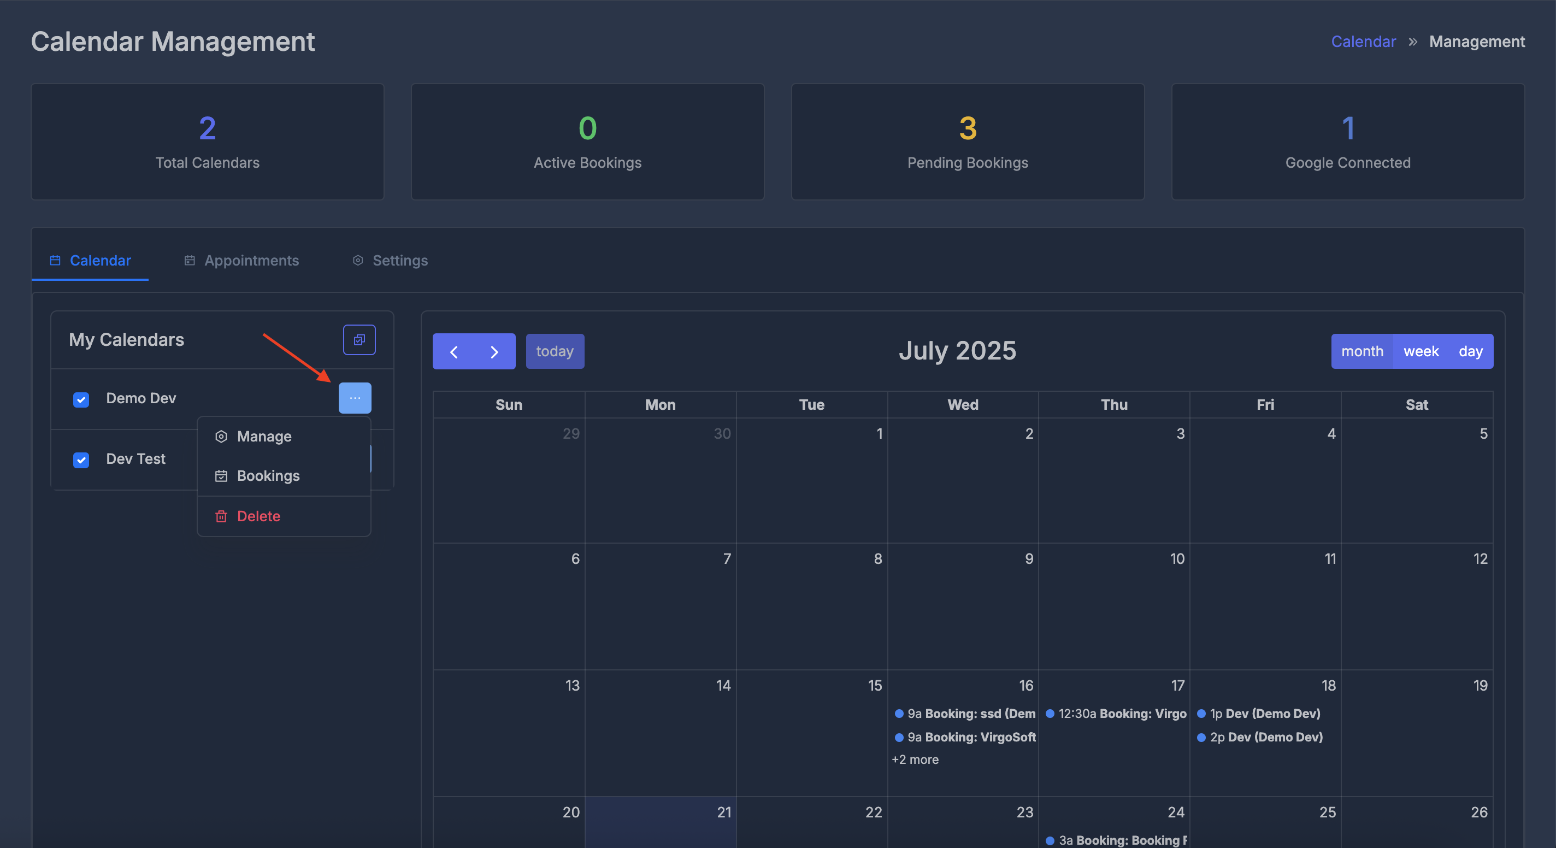Screen dimensions: 1556x848
Task: Click the Wed column header
Action: point(962,405)
